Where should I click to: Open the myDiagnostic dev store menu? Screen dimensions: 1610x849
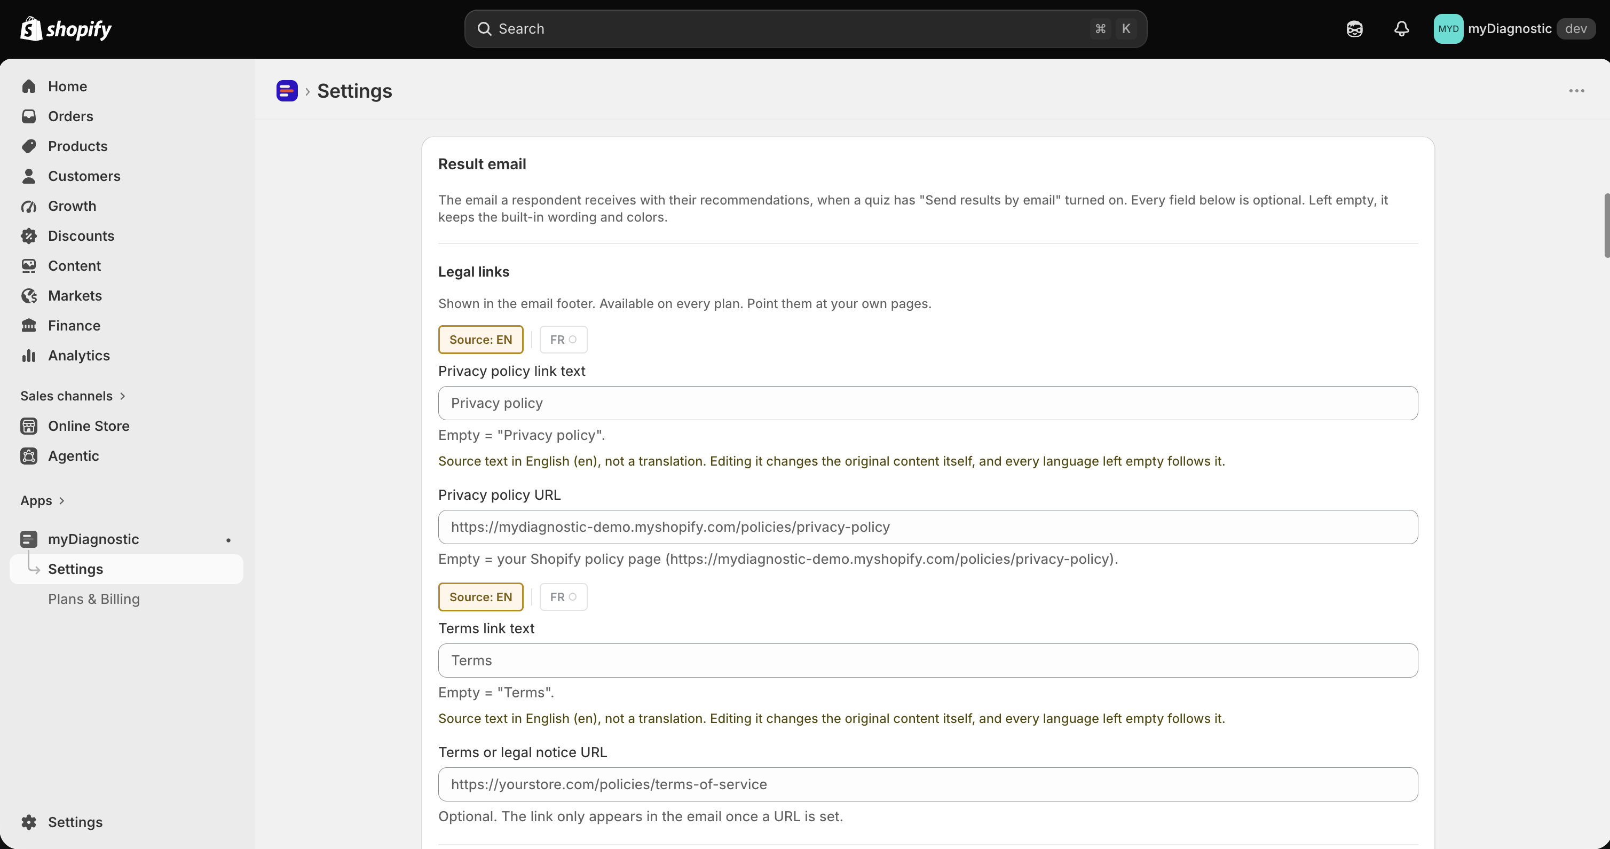1514,29
